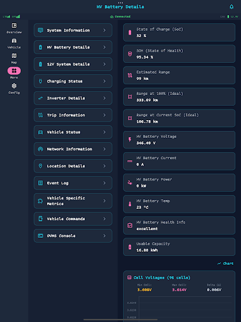Click the Trip Information route icon
This screenshot has height=322, width=241.
coord(40,115)
